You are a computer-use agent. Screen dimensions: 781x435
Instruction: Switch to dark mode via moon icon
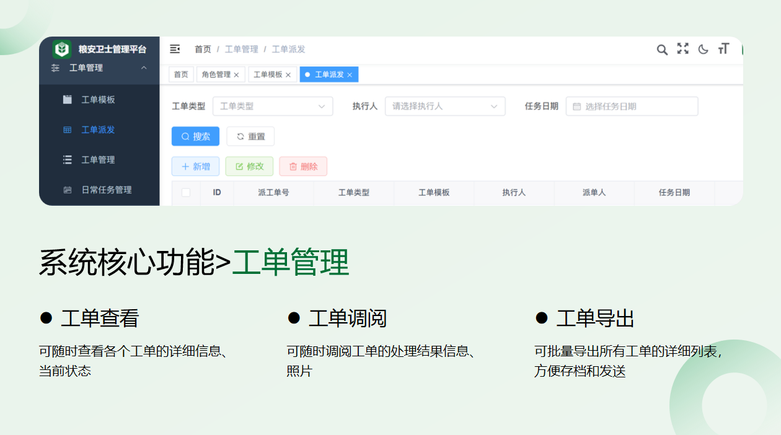tap(703, 50)
